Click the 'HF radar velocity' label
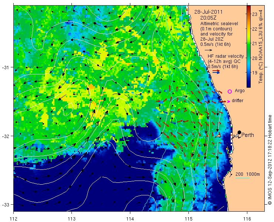Viewport: 274px width, 222px height. [x=226, y=56]
